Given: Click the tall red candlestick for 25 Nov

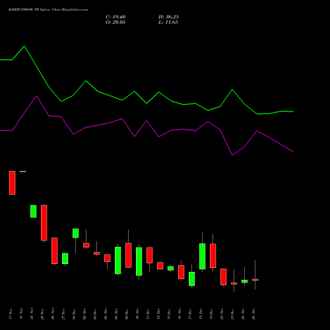Looking at the screenshot, I should [44, 223].
